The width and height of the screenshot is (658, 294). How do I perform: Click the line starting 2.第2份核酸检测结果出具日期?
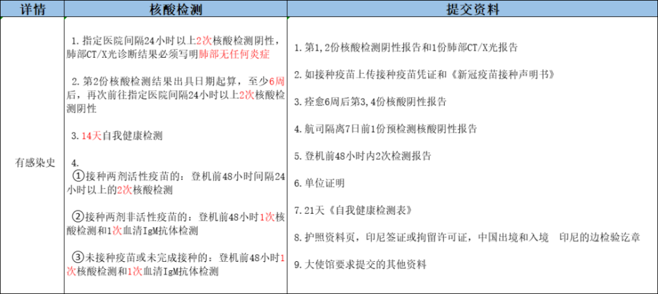pyautogui.click(x=179, y=82)
